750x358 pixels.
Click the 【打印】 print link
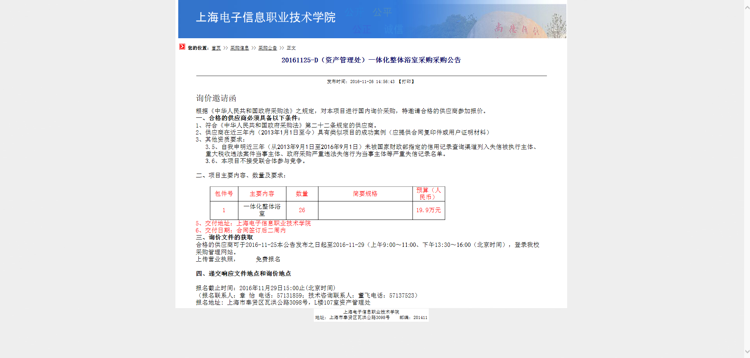406,82
